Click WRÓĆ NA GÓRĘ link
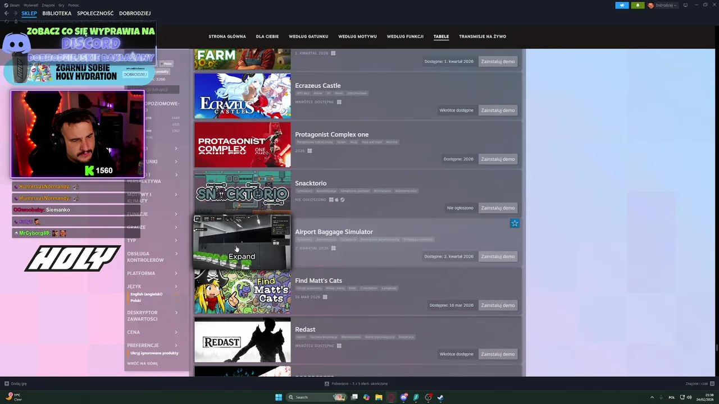The height and width of the screenshot is (404, 719). (142, 364)
